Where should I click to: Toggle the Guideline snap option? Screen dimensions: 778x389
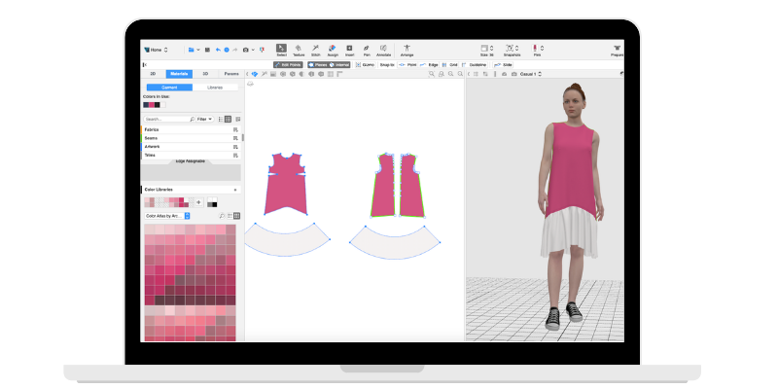(x=475, y=64)
